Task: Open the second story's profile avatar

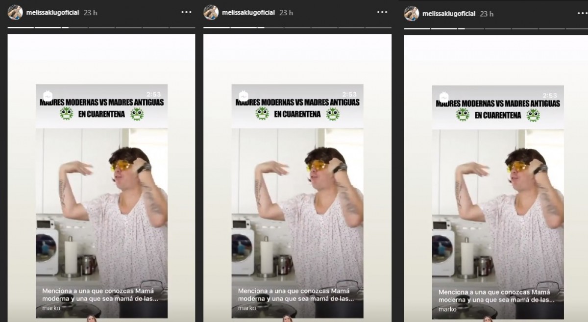Action: pos(211,12)
